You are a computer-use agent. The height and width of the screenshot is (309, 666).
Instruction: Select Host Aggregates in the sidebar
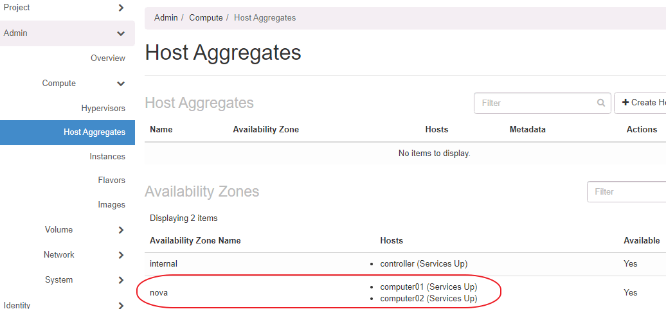94,132
